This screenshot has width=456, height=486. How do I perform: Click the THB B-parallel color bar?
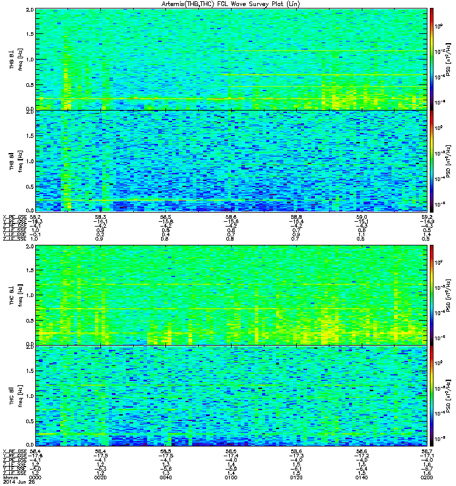tap(431, 161)
